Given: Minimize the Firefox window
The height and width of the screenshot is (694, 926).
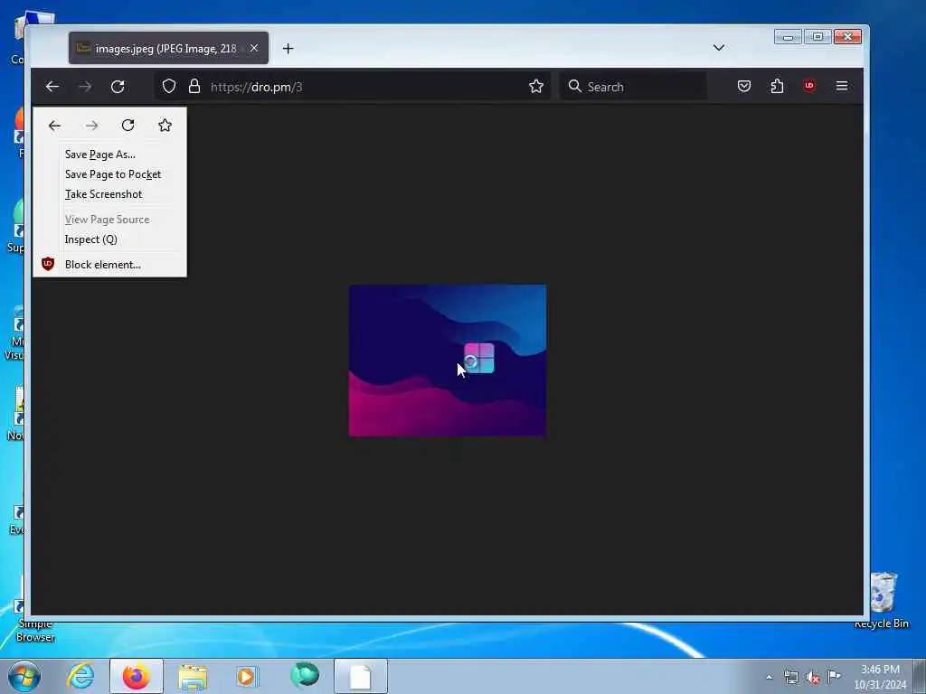Looking at the screenshot, I should click(x=789, y=36).
